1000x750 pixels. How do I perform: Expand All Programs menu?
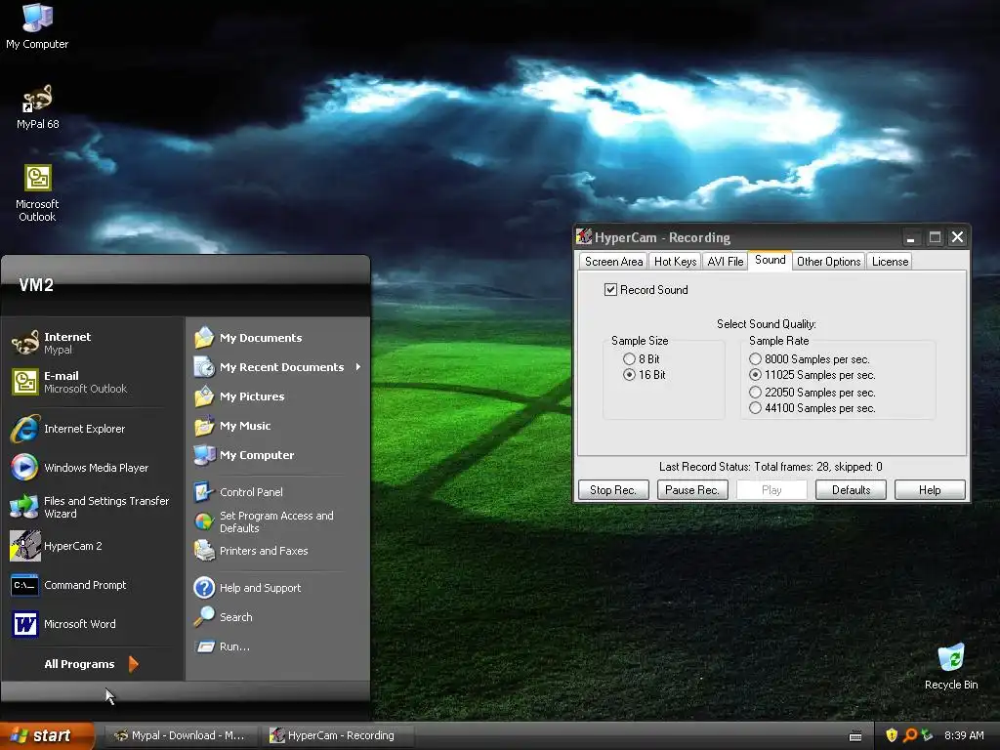(91, 664)
